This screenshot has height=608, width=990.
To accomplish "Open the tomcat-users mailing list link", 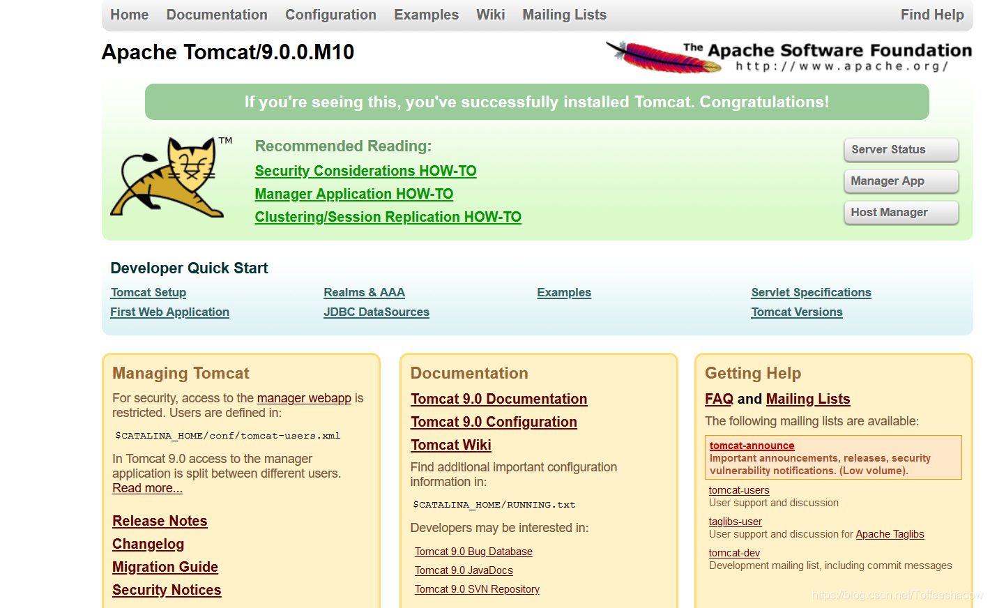I will (x=739, y=490).
